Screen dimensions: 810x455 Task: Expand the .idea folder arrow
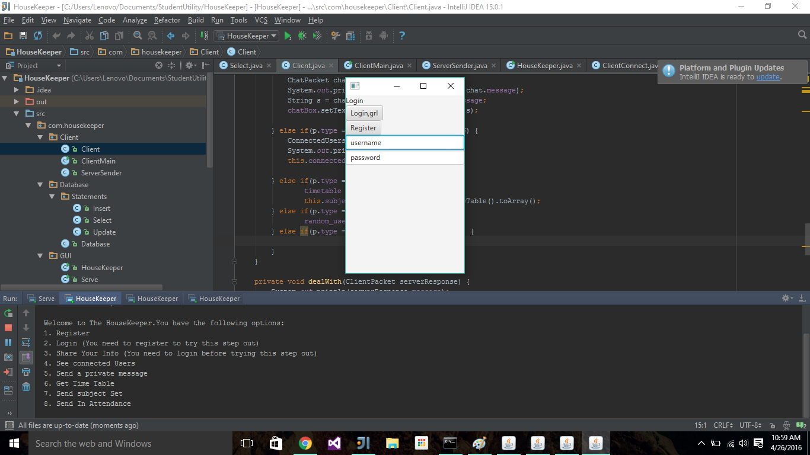tap(17, 90)
